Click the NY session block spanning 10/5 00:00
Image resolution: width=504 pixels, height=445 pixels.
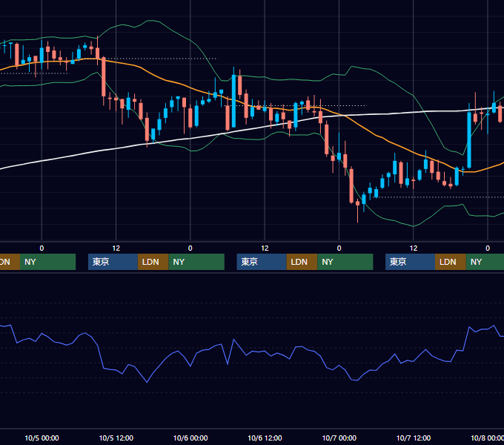pos(47,262)
